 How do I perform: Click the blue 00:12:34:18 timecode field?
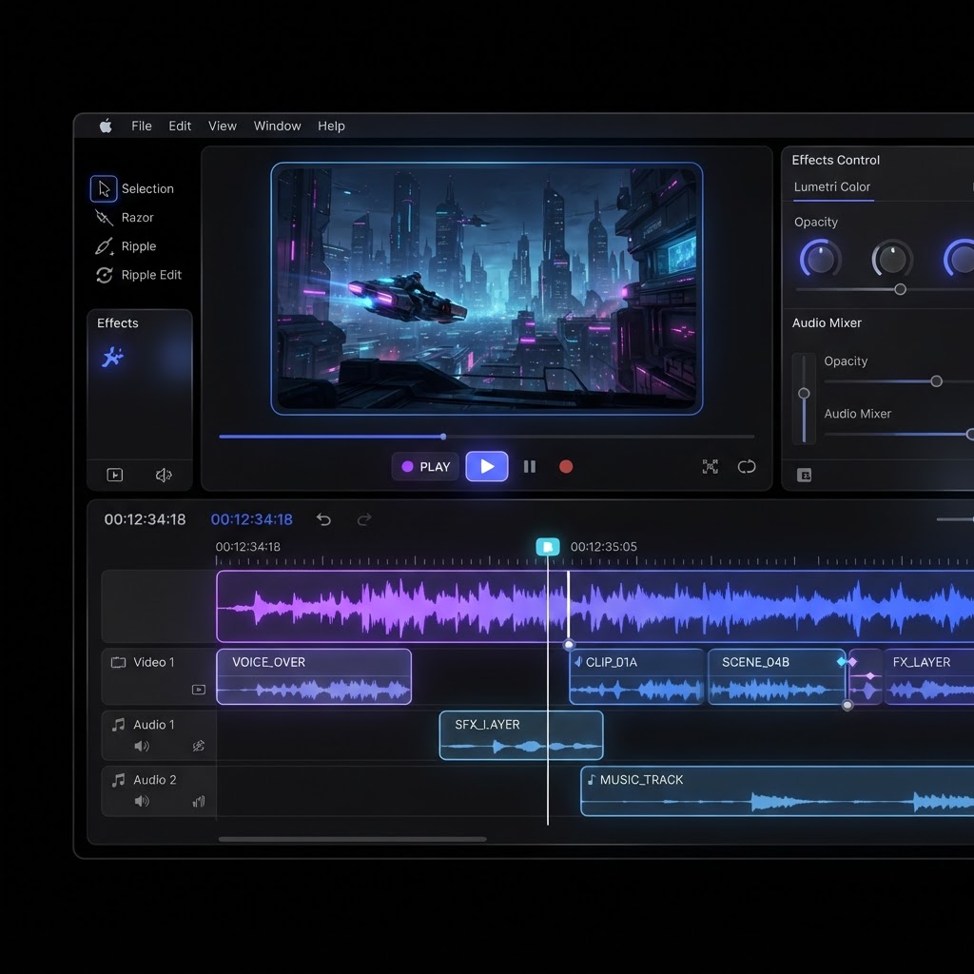251,519
